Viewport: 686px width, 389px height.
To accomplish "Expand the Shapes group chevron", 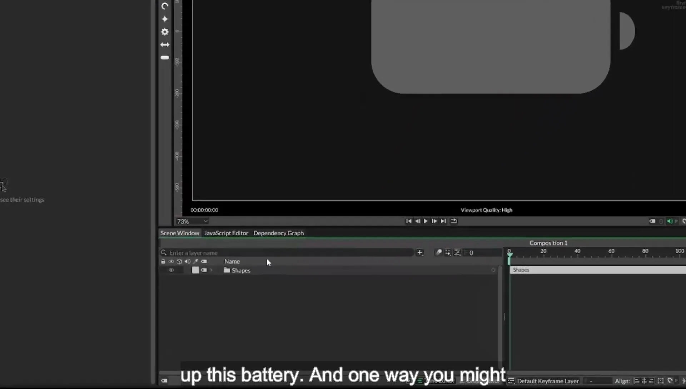I will [211, 270].
